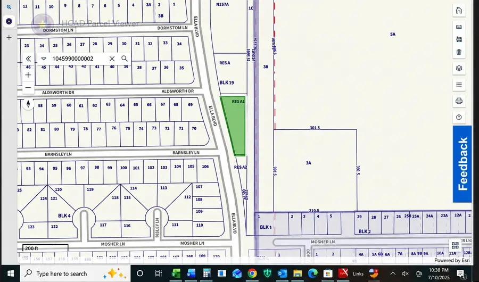Click the account number search field
Image resolution: width=479 pixels, height=282 pixels.
point(78,59)
